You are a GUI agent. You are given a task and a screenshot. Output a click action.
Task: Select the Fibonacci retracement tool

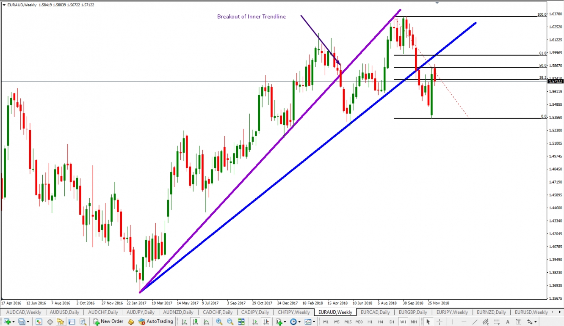497,322
